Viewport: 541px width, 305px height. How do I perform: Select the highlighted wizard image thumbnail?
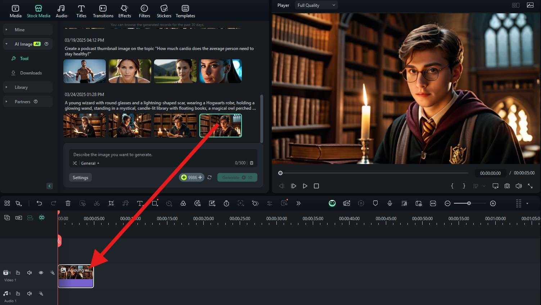pyautogui.click(x=221, y=126)
